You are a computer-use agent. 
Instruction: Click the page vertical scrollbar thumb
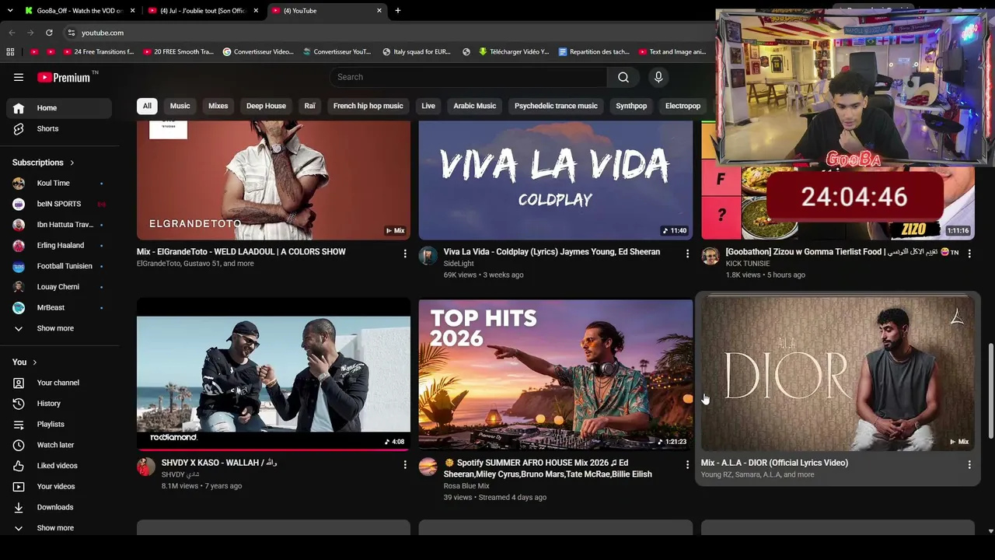click(x=990, y=390)
